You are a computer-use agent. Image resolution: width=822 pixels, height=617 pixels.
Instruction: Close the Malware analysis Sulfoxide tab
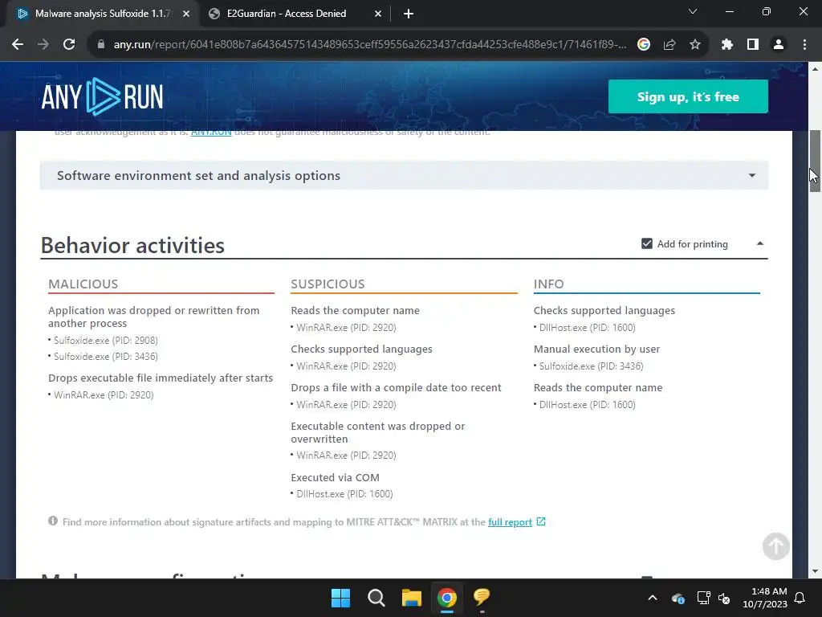pyautogui.click(x=186, y=14)
